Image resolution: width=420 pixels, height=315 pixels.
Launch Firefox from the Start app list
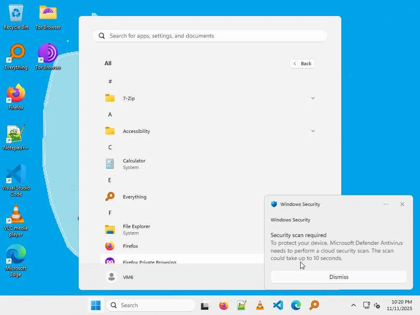pyautogui.click(x=182, y=246)
